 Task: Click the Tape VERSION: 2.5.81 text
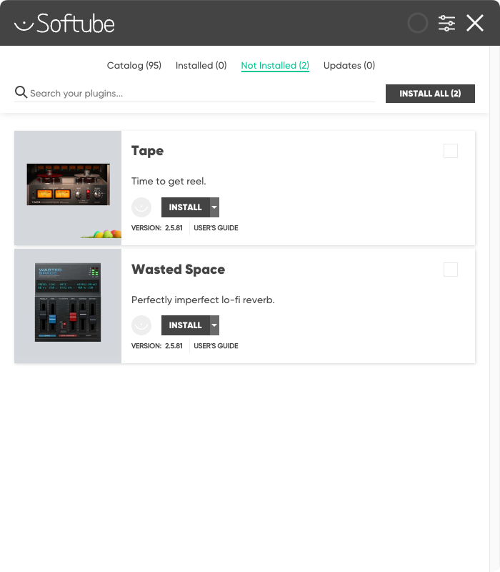click(156, 228)
